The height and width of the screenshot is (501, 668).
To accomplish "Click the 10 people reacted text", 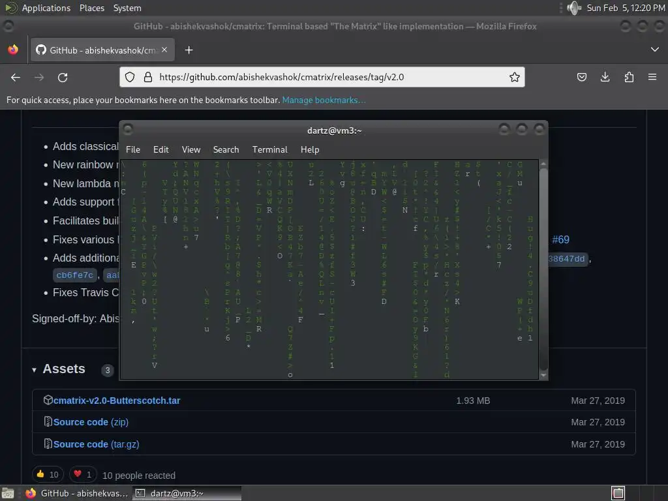I will 139,476.
